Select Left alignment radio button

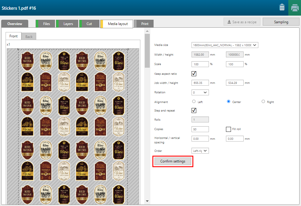click(x=194, y=102)
